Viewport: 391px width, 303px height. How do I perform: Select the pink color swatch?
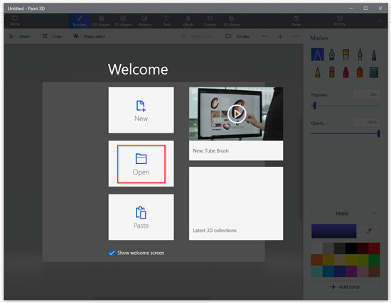(363, 271)
